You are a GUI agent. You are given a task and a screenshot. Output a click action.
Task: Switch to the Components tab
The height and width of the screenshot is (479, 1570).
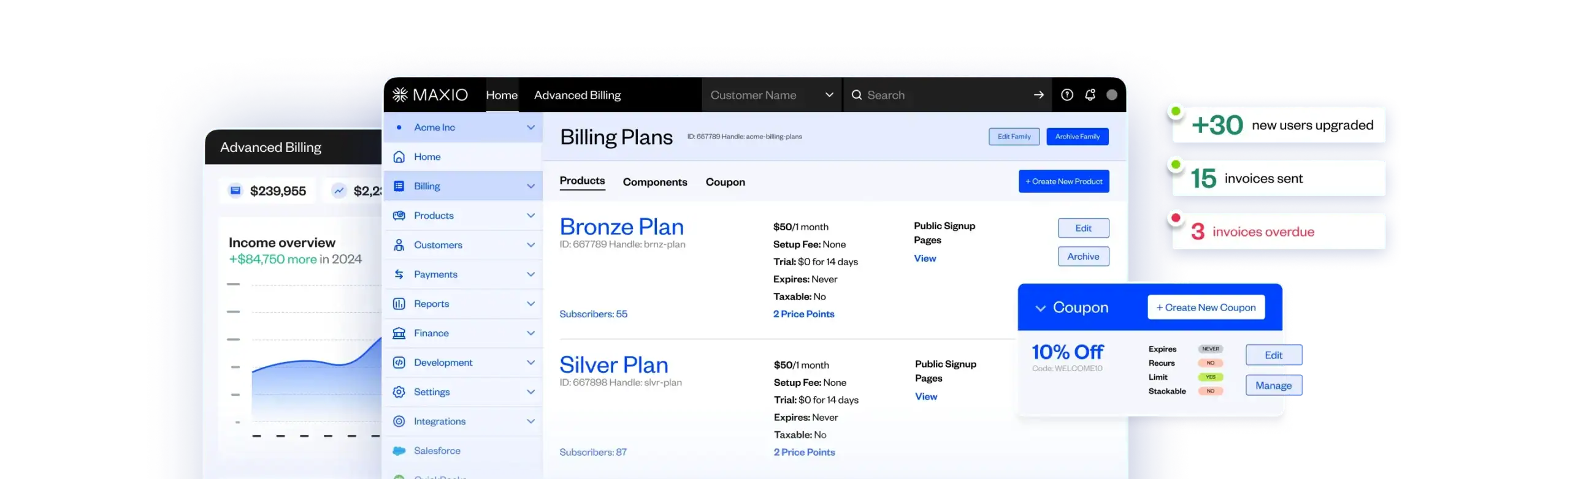[x=654, y=182]
